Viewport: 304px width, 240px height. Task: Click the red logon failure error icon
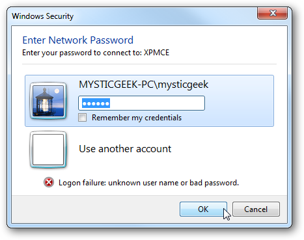[49, 182]
